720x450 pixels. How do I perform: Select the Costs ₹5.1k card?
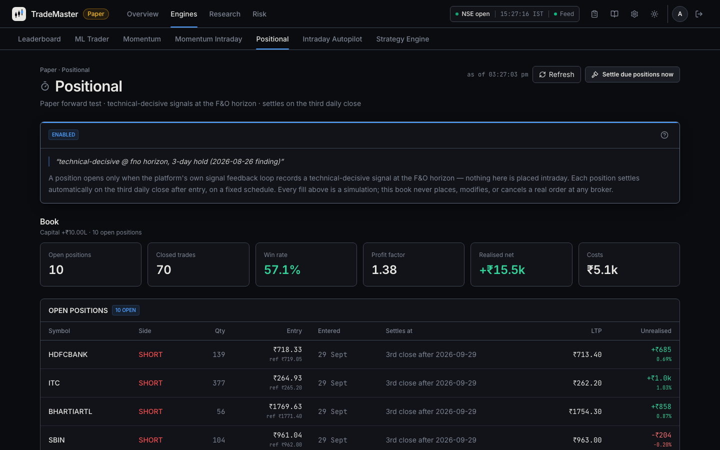629,264
